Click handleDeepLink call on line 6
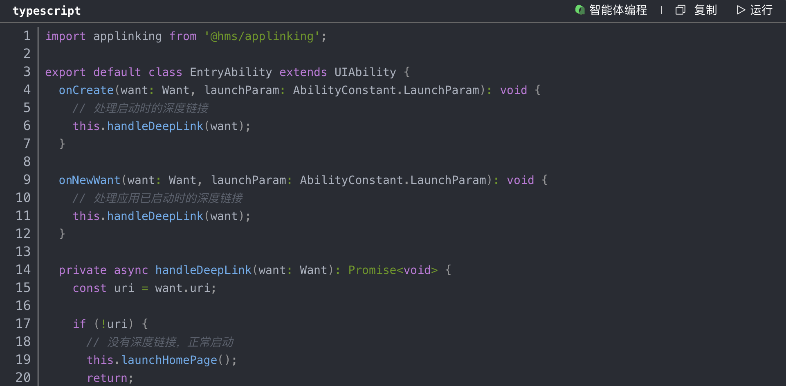This screenshot has height=386, width=786. (x=155, y=126)
